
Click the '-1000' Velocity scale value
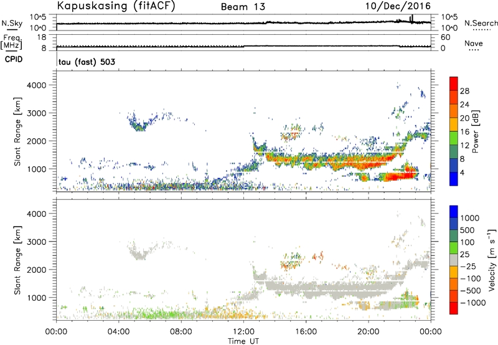(472, 303)
